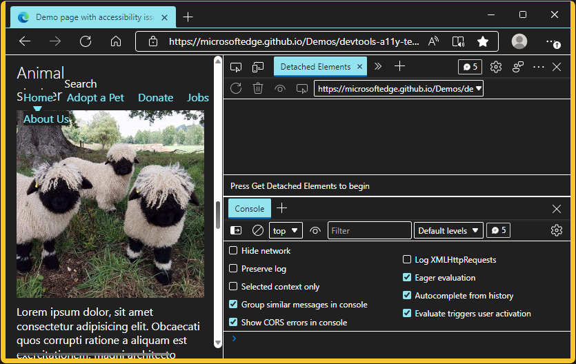Uncheck Group similar messages in console
The width and height of the screenshot is (576, 364).
click(233, 304)
